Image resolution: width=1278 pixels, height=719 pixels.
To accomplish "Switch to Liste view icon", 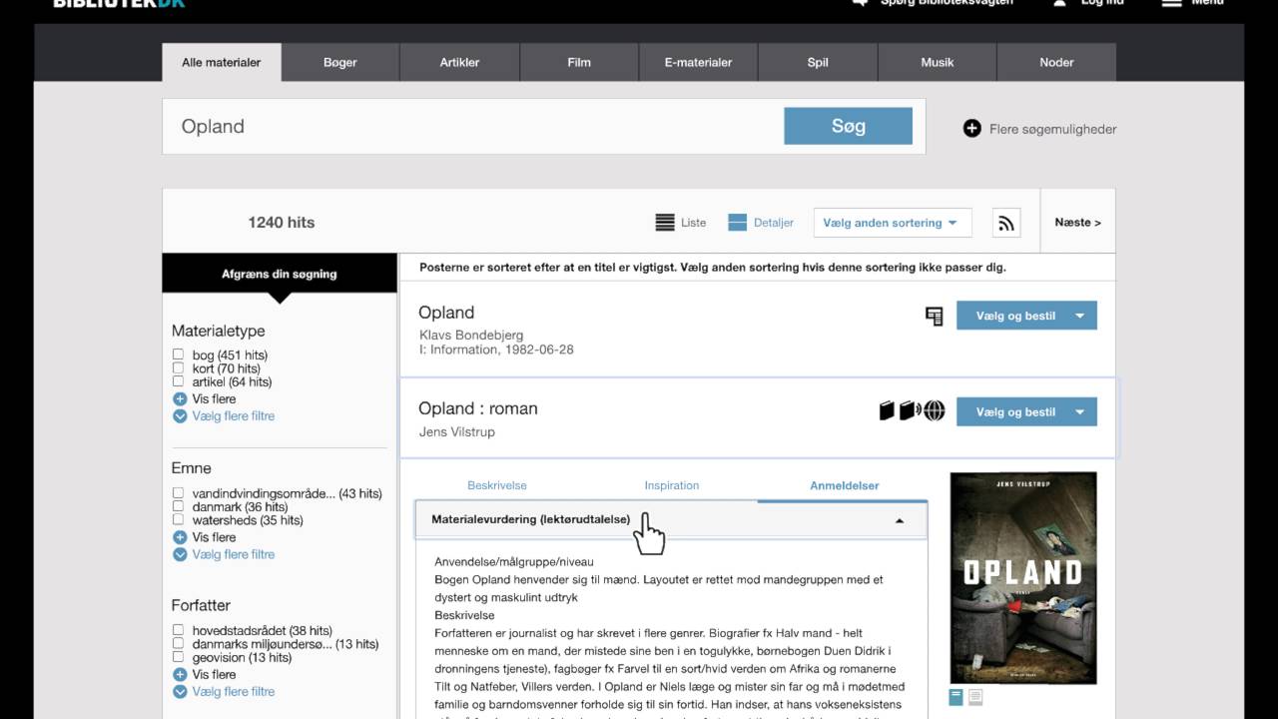I will point(665,223).
